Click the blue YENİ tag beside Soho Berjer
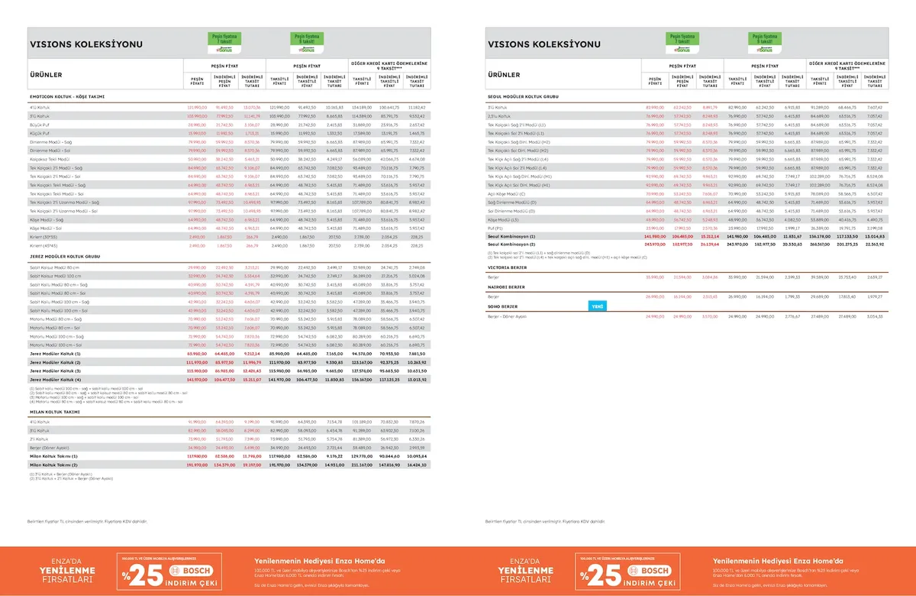 pos(596,306)
